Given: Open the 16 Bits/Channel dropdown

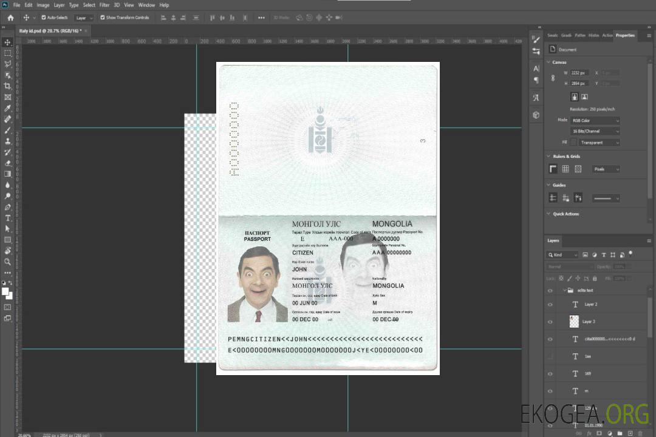Looking at the screenshot, I should (595, 131).
